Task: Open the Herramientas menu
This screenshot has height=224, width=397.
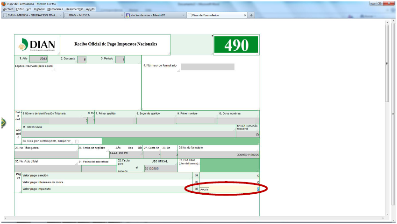Action: [x=74, y=9]
